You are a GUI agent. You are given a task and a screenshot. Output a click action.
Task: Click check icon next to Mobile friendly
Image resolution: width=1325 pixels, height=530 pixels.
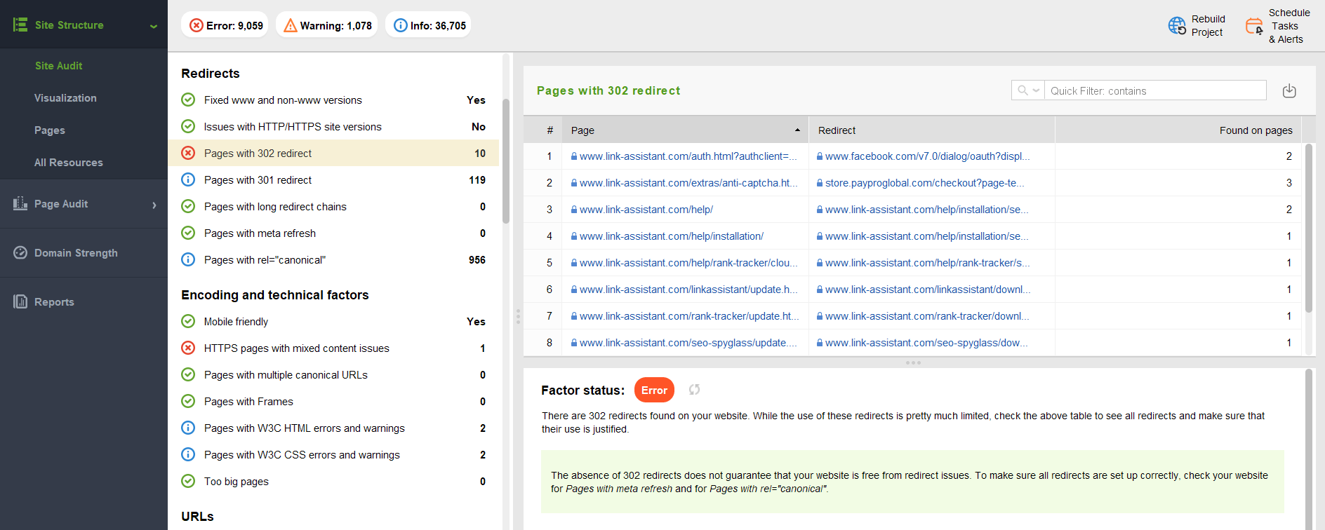pyautogui.click(x=188, y=321)
